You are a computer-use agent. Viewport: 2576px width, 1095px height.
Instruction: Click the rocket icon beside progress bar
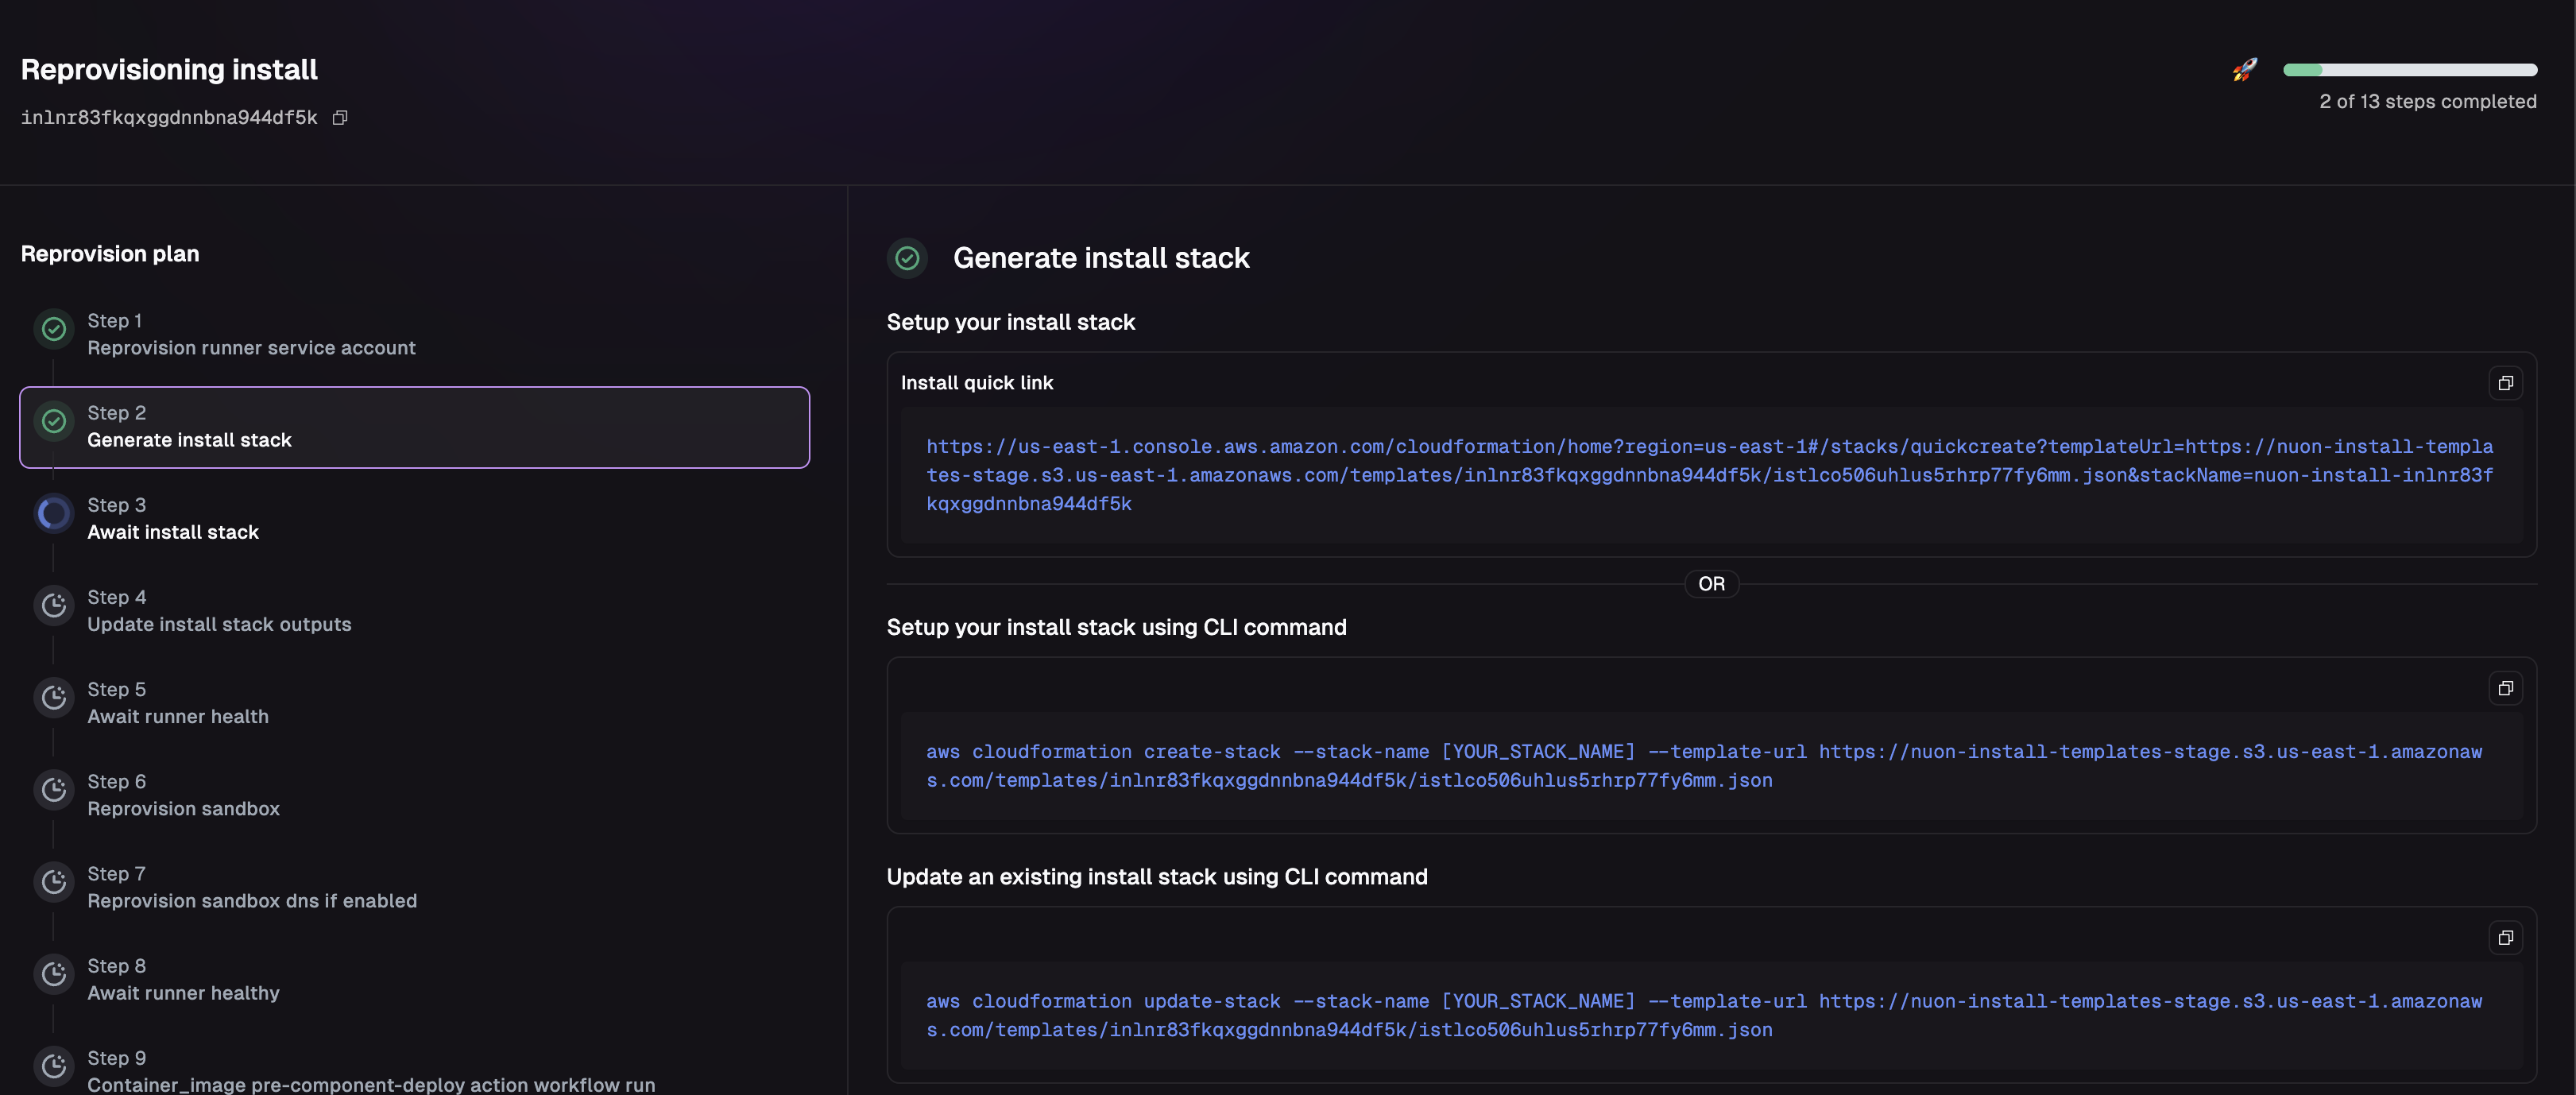point(2245,70)
